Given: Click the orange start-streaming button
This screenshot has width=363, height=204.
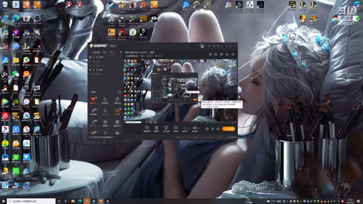Looking at the screenshot, I should [229, 129].
